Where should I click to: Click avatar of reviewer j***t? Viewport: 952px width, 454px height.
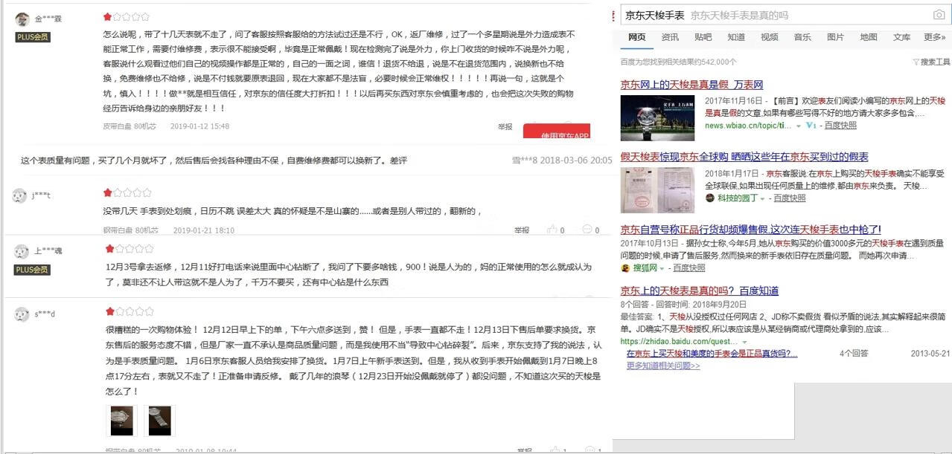point(20,195)
